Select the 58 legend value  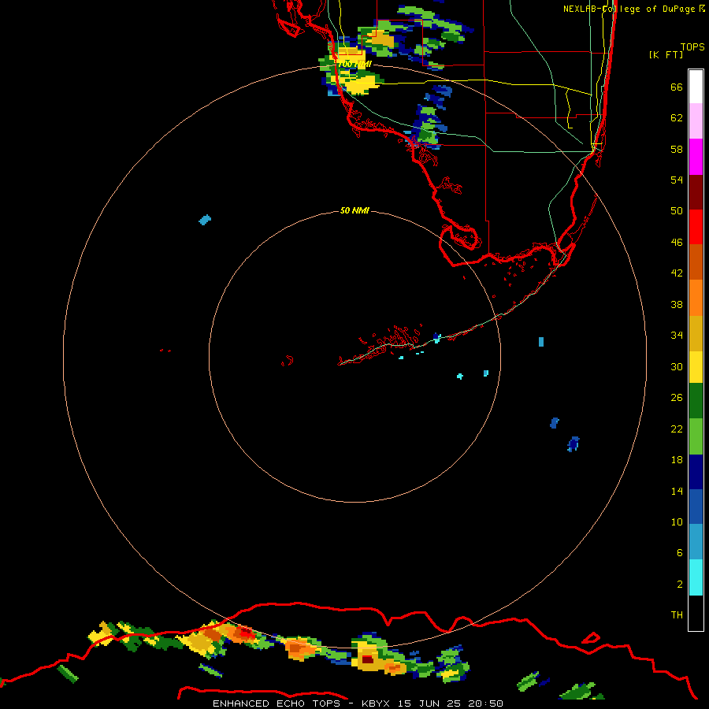pos(677,149)
